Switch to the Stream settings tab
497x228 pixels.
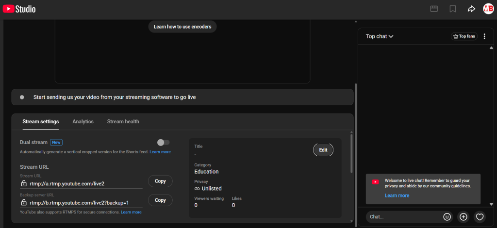click(41, 122)
